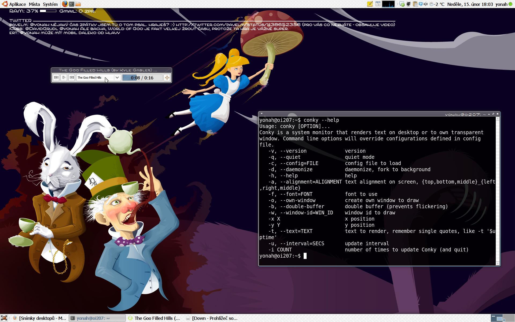
Task: Open the file manager launcher in the top panel
Action: 78,4
